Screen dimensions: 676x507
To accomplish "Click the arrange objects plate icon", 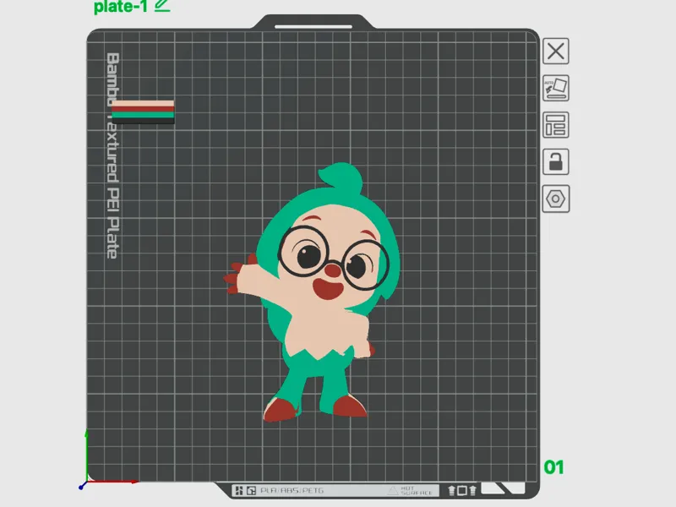I will [x=555, y=125].
